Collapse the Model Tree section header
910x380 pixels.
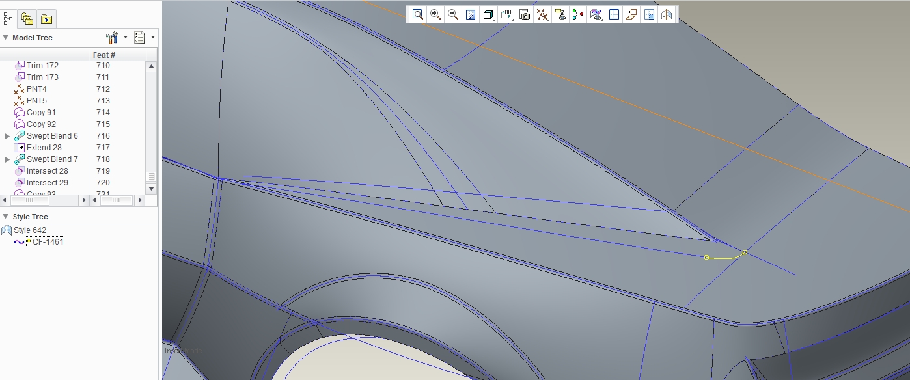tap(6, 38)
